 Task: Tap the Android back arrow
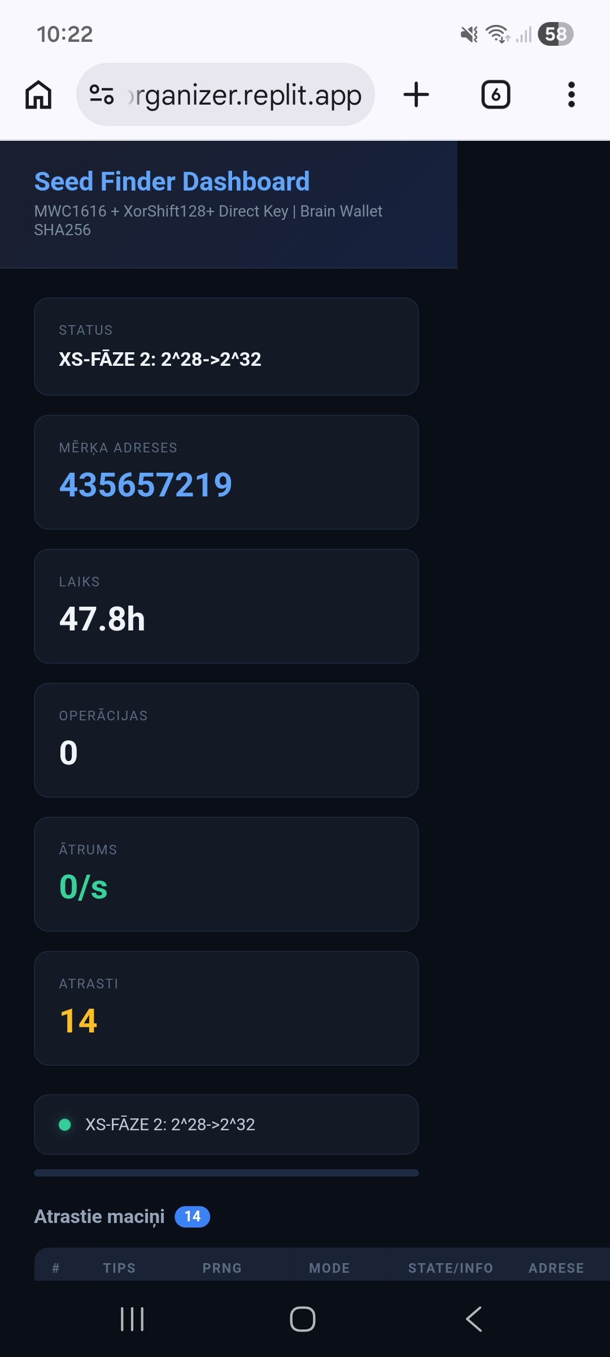474,1319
